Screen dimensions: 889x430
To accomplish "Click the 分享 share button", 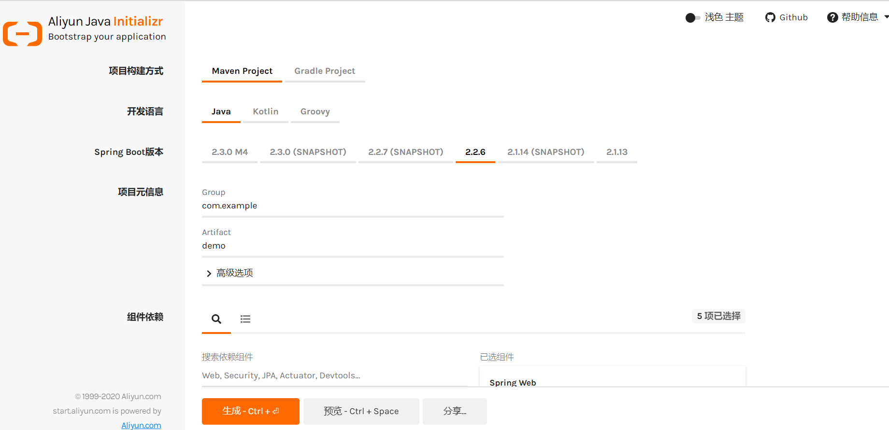I will click(x=455, y=411).
